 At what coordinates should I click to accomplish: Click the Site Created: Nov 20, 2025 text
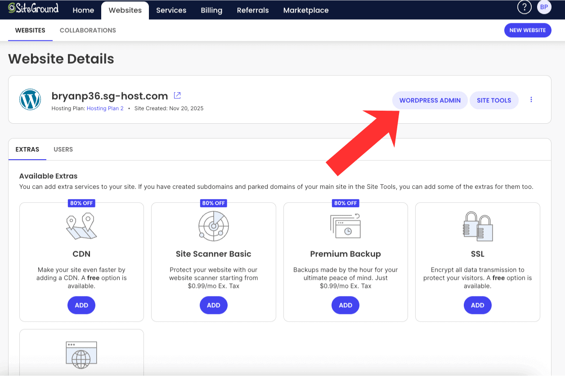click(x=169, y=108)
